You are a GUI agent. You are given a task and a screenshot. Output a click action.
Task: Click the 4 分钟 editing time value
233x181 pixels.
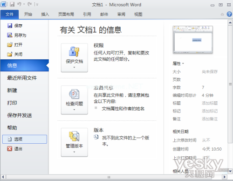(x=207, y=95)
